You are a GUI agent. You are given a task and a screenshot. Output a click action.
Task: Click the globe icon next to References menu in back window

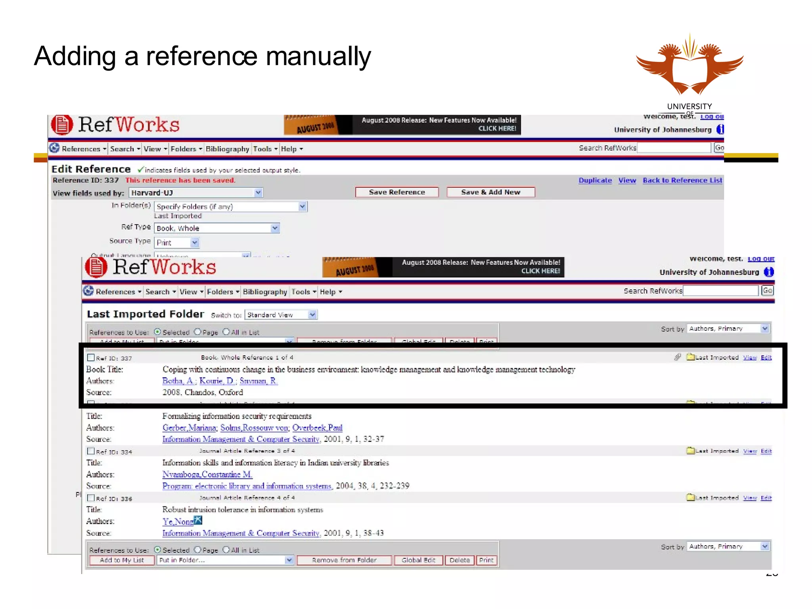coord(54,148)
